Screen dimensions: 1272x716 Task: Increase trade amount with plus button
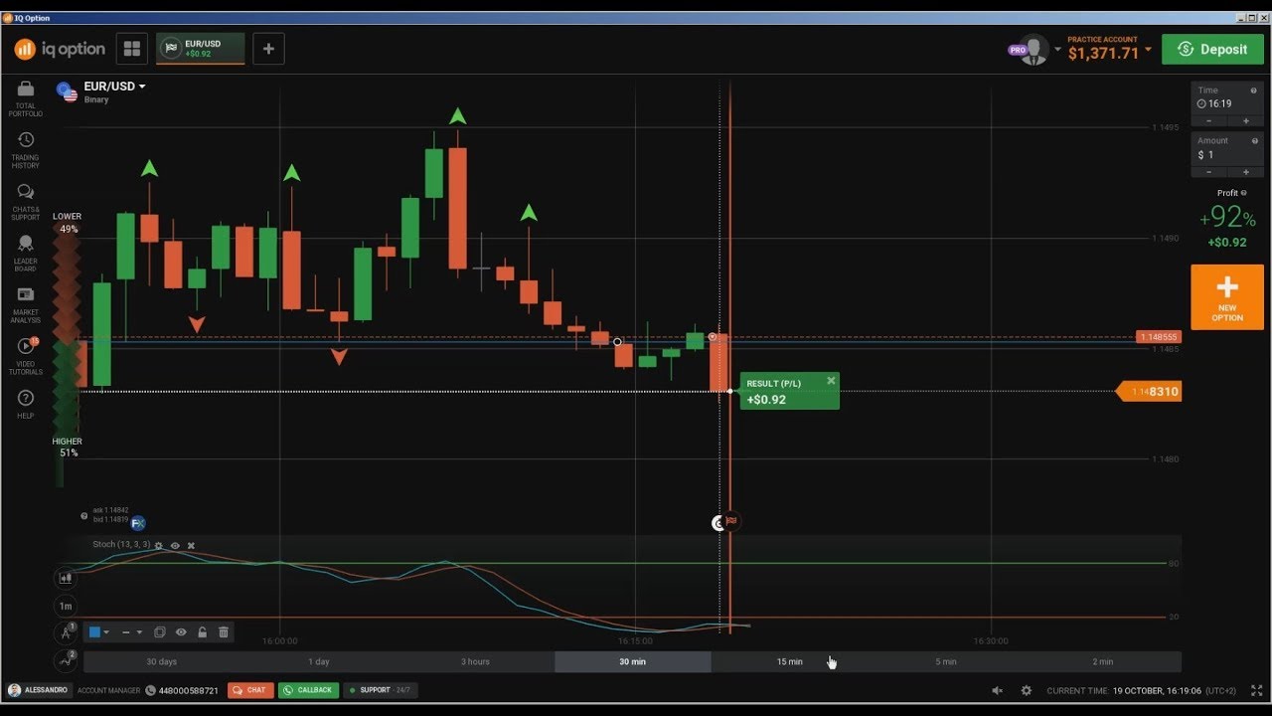click(x=1246, y=172)
